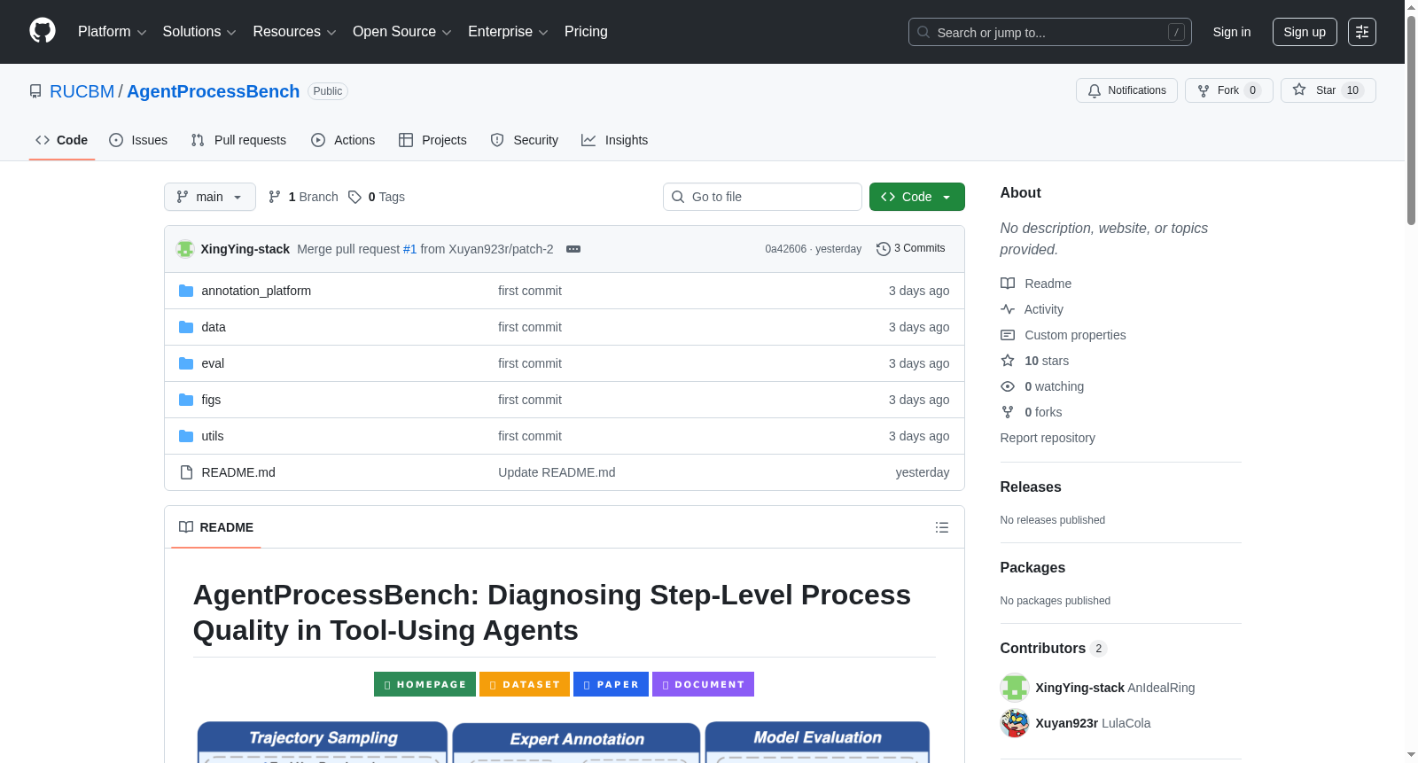The image size is (1418, 763).
Task: Click the eye icon beside 0 watching
Action: pyautogui.click(x=1008, y=386)
